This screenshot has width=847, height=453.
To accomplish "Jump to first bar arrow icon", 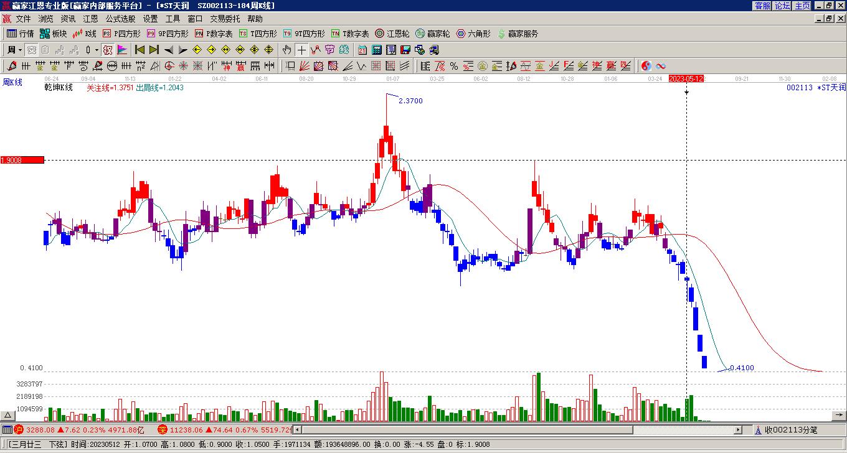I will (140, 50).
